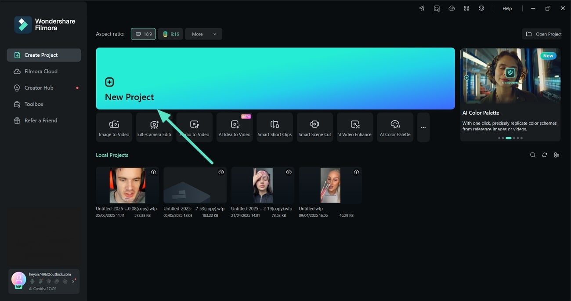This screenshot has width=571, height=301.
Task: Open the Audio to Video tool
Action: (x=195, y=127)
